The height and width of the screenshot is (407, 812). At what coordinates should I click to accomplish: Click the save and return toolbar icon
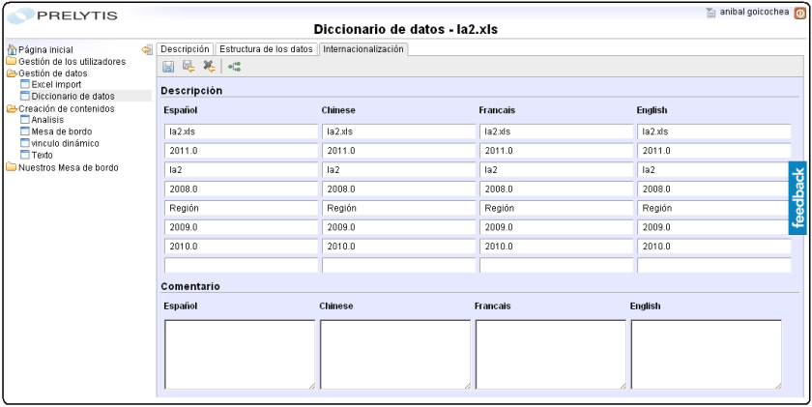tap(188, 67)
